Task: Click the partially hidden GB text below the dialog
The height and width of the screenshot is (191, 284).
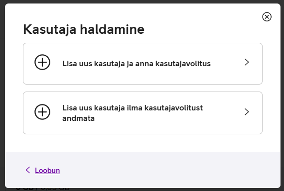Action: [x=42, y=189]
